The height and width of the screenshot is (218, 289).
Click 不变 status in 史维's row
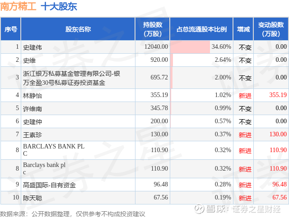point(245,60)
